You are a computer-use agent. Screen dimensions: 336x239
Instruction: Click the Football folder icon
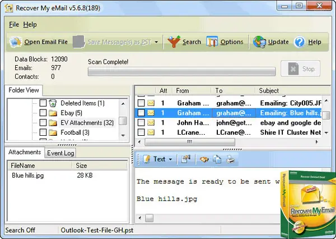point(53,132)
